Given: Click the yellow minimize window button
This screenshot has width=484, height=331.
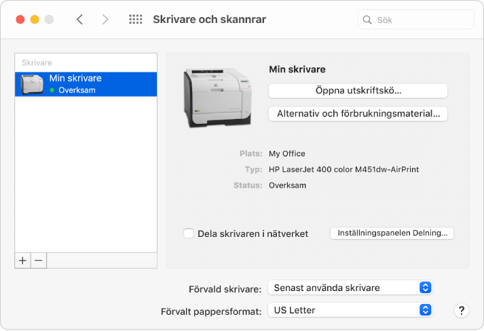Looking at the screenshot, I should coord(35,20).
